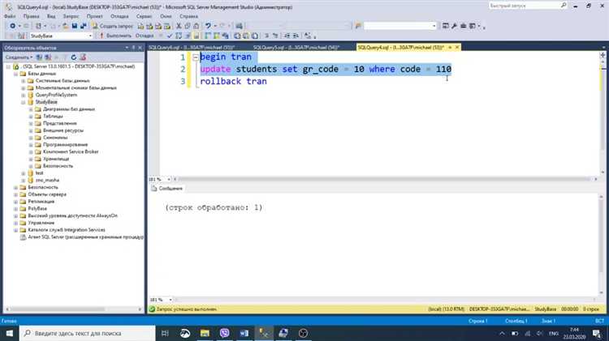Click the query editor horizontal scrollbar

click(x=385, y=180)
